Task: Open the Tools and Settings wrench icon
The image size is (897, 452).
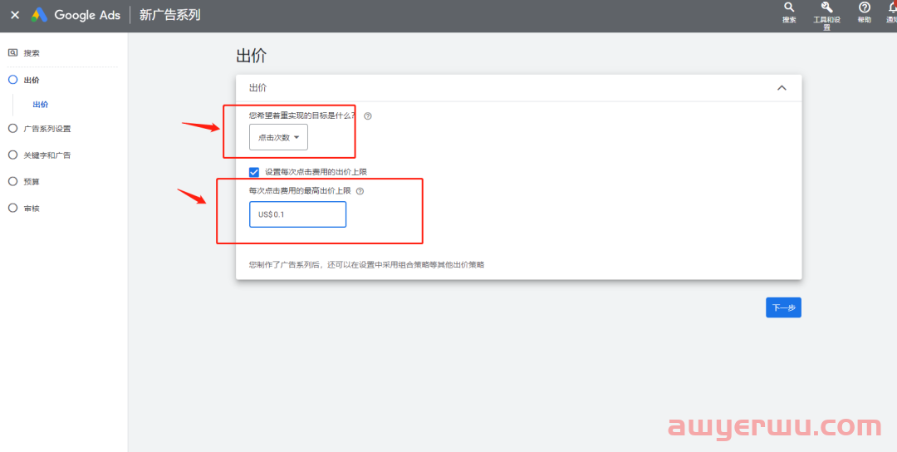Action: click(826, 7)
